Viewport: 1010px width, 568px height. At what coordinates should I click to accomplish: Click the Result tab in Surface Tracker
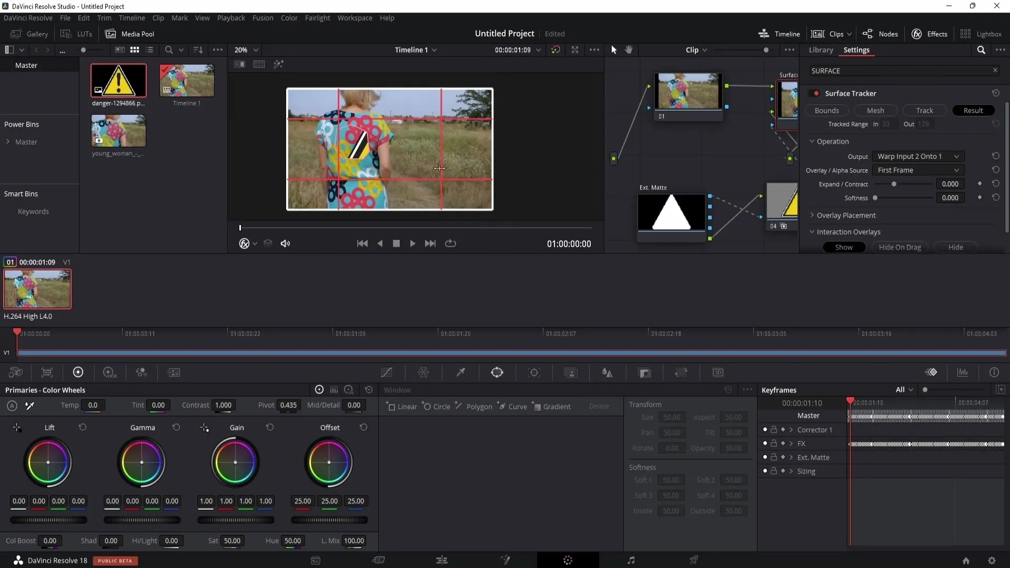coord(974,110)
